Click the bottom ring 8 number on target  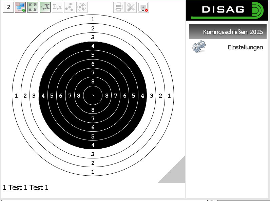93,110
